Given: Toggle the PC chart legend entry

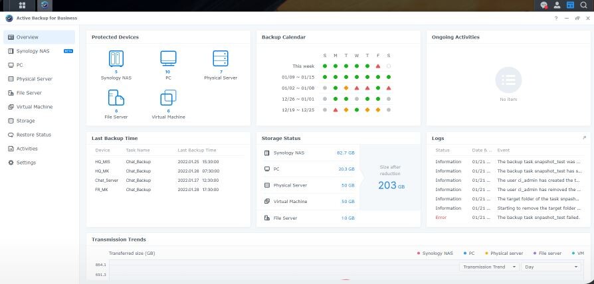Looking at the screenshot, I should [469, 253].
